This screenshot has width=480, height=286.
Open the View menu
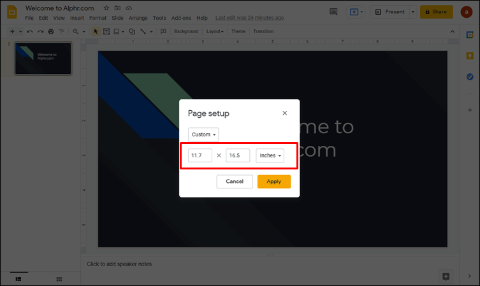click(59, 18)
